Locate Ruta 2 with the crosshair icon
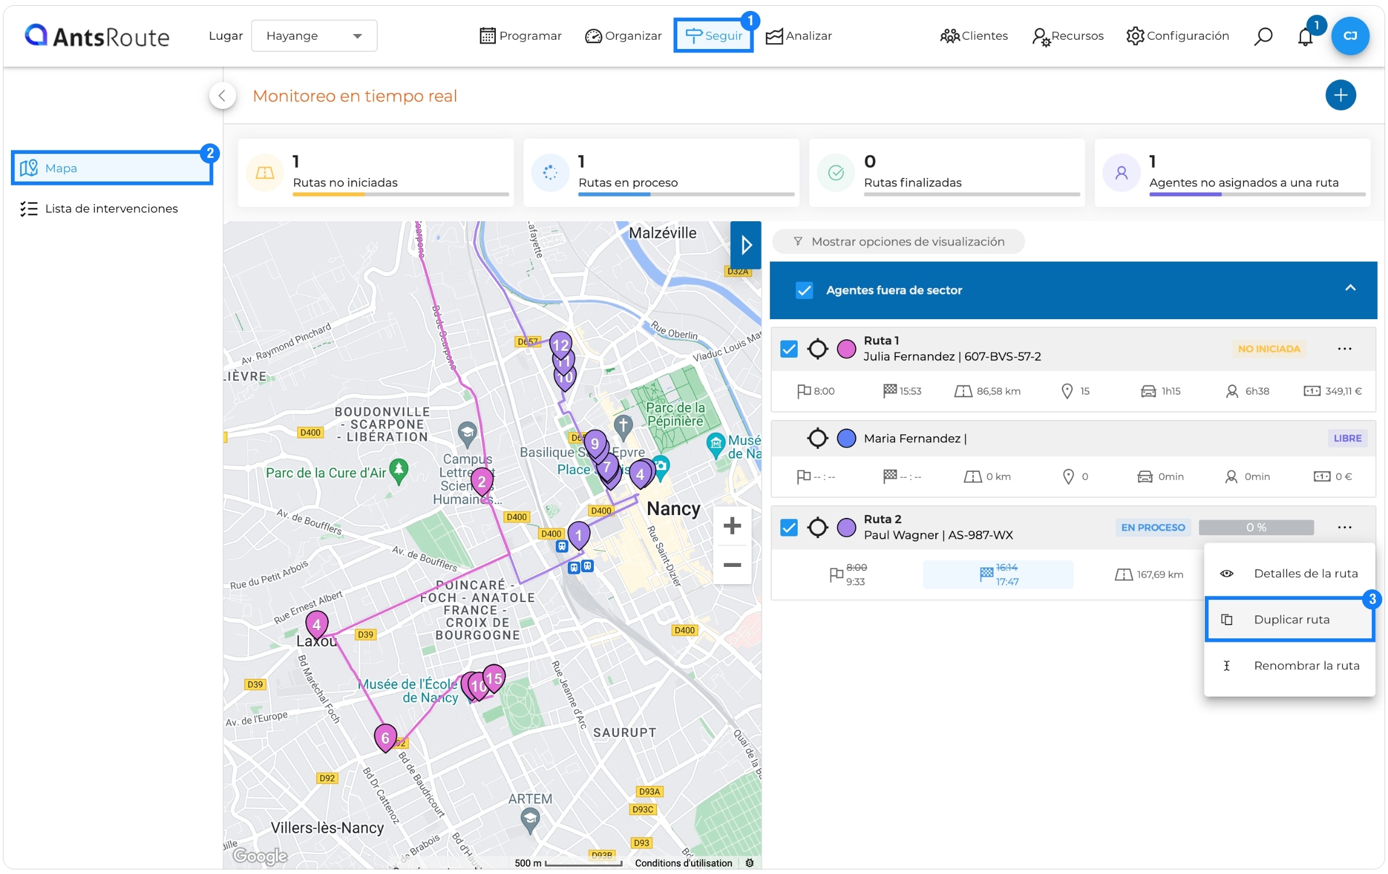This screenshot has height=874, width=1388. (817, 528)
